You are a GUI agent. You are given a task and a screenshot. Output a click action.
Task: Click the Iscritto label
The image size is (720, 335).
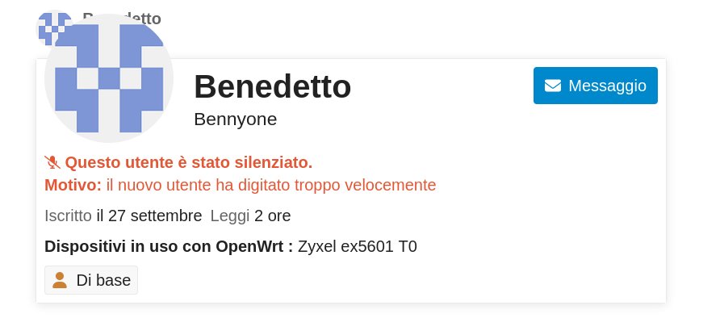68,216
